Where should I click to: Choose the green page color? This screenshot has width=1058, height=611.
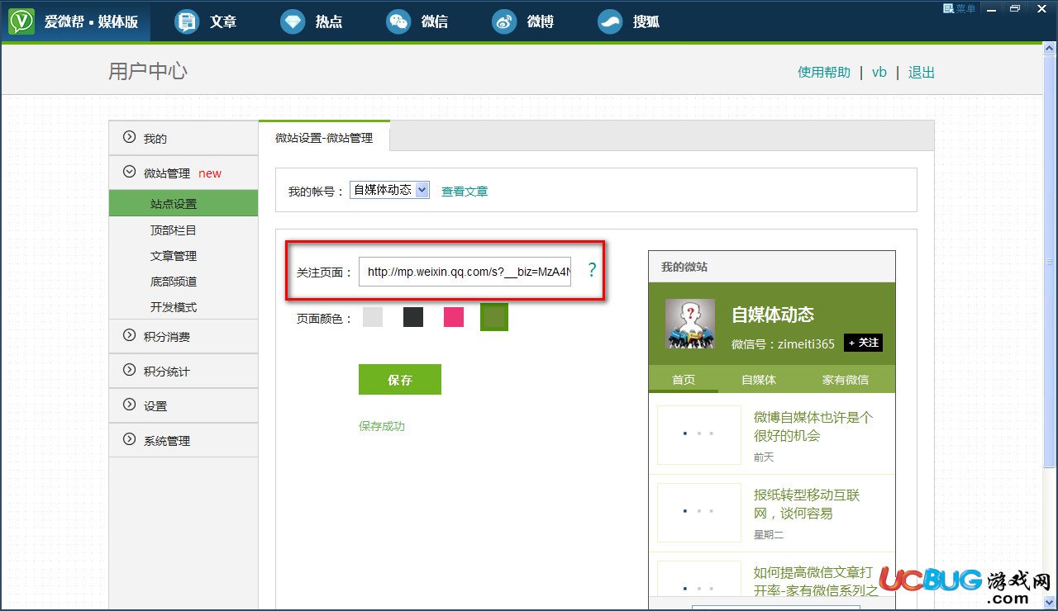point(494,316)
